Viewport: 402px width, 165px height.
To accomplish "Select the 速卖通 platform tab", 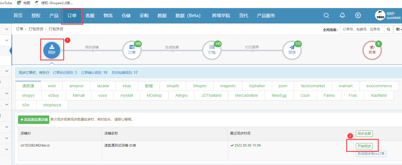I will coord(28,86).
